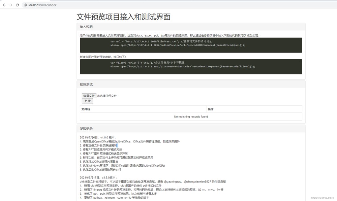The height and width of the screenshot is (201, 337).
Task: Click release note 7 about Windows环境 Office组件
Action: [x=122, y=166]
